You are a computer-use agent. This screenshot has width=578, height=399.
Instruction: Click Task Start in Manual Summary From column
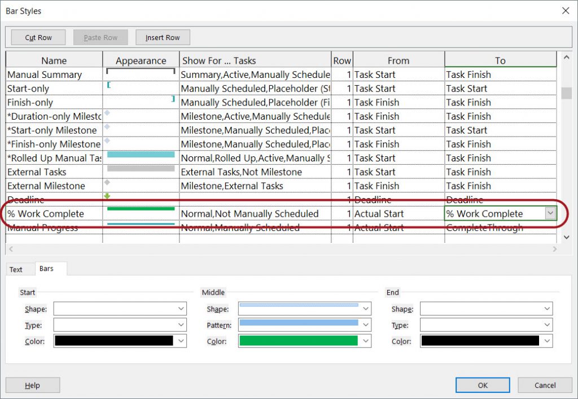point(399,74)
